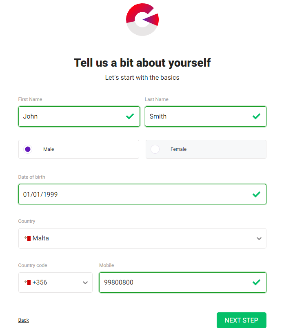This screenshot has width=284, height=334.
Task: Click the Mobile number field 99800800
Action: pyautogui.click(x=183, y=282)
